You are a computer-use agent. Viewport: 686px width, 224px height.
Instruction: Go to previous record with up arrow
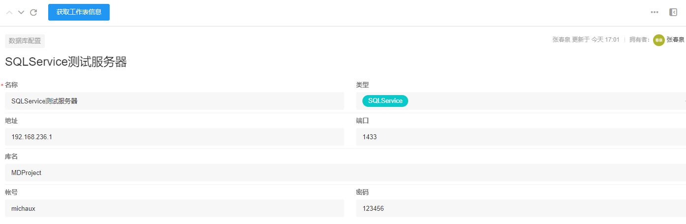pos(9,12)
